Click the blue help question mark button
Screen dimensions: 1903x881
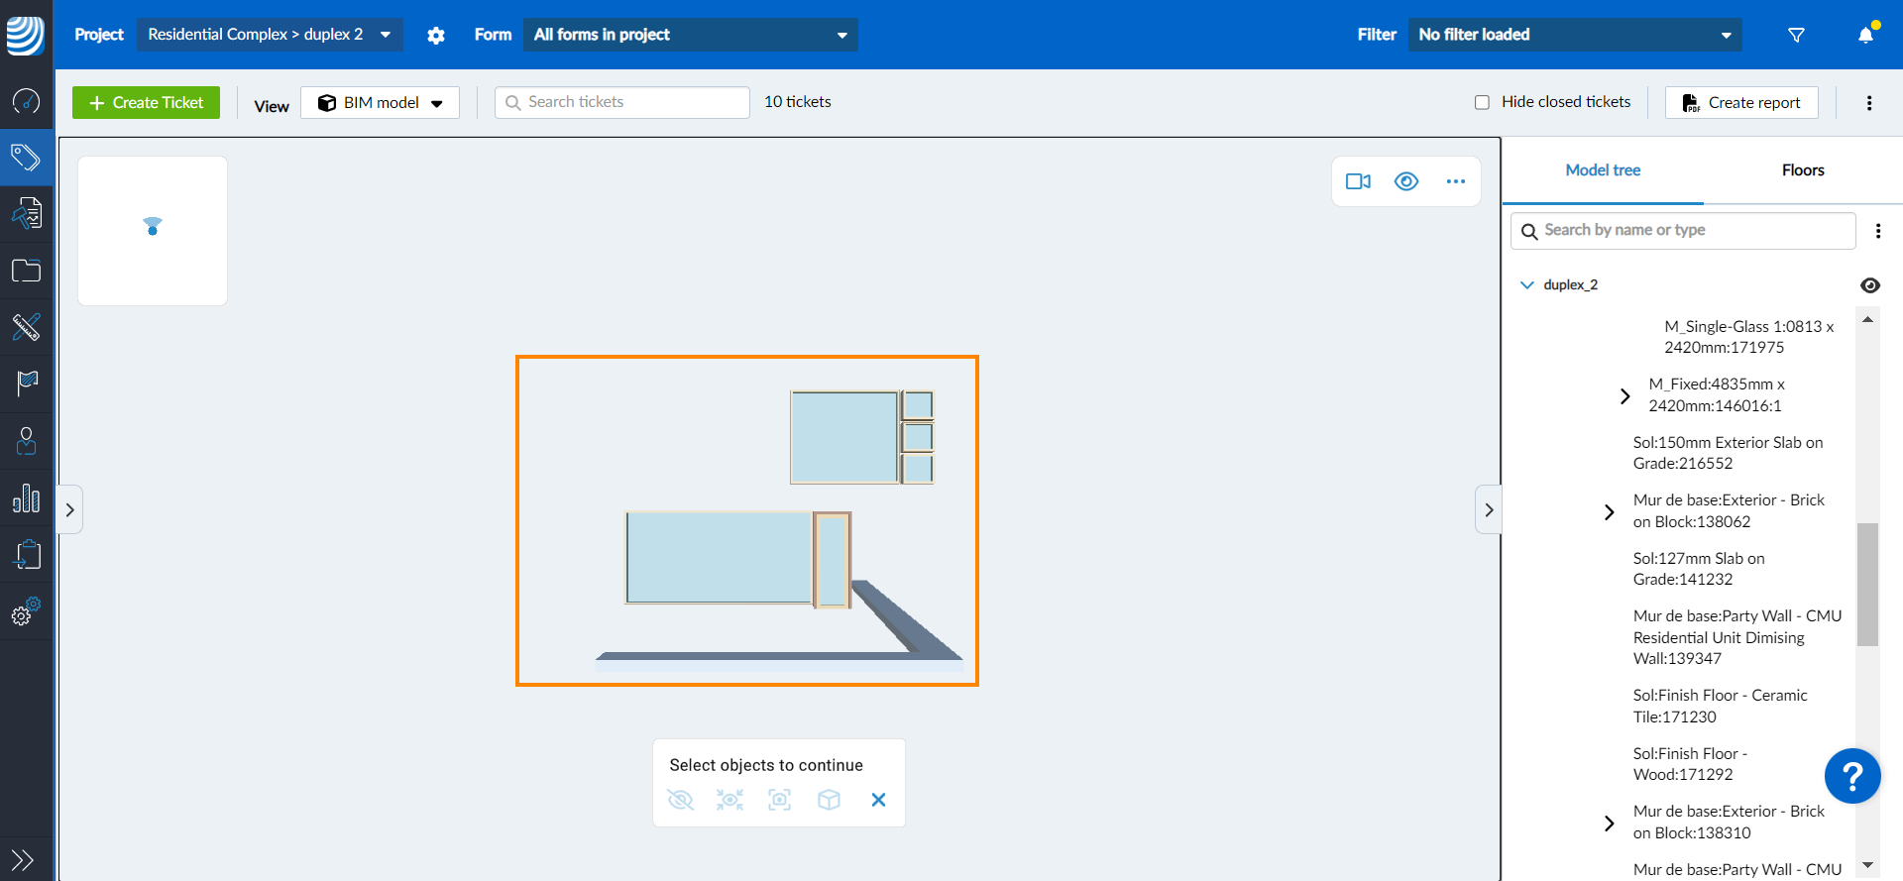coord(1851,775)
